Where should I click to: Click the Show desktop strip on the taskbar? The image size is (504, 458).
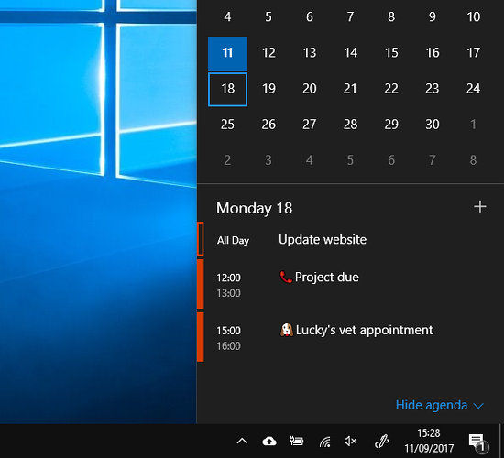[502, 441]
